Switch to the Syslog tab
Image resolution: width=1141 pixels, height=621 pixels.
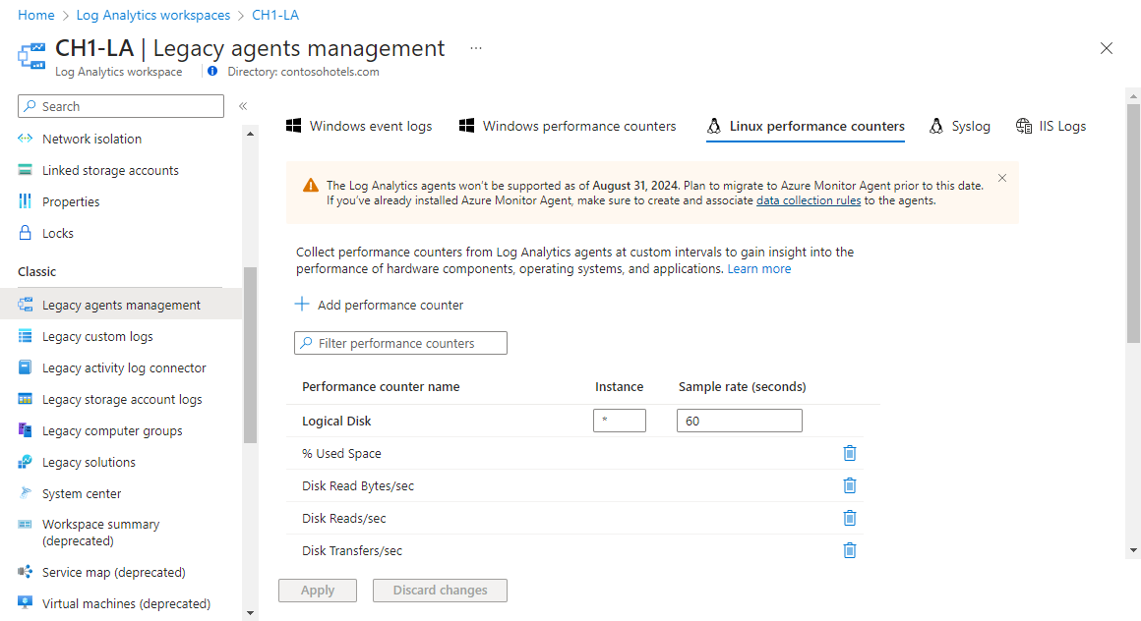tap(960, 126)
